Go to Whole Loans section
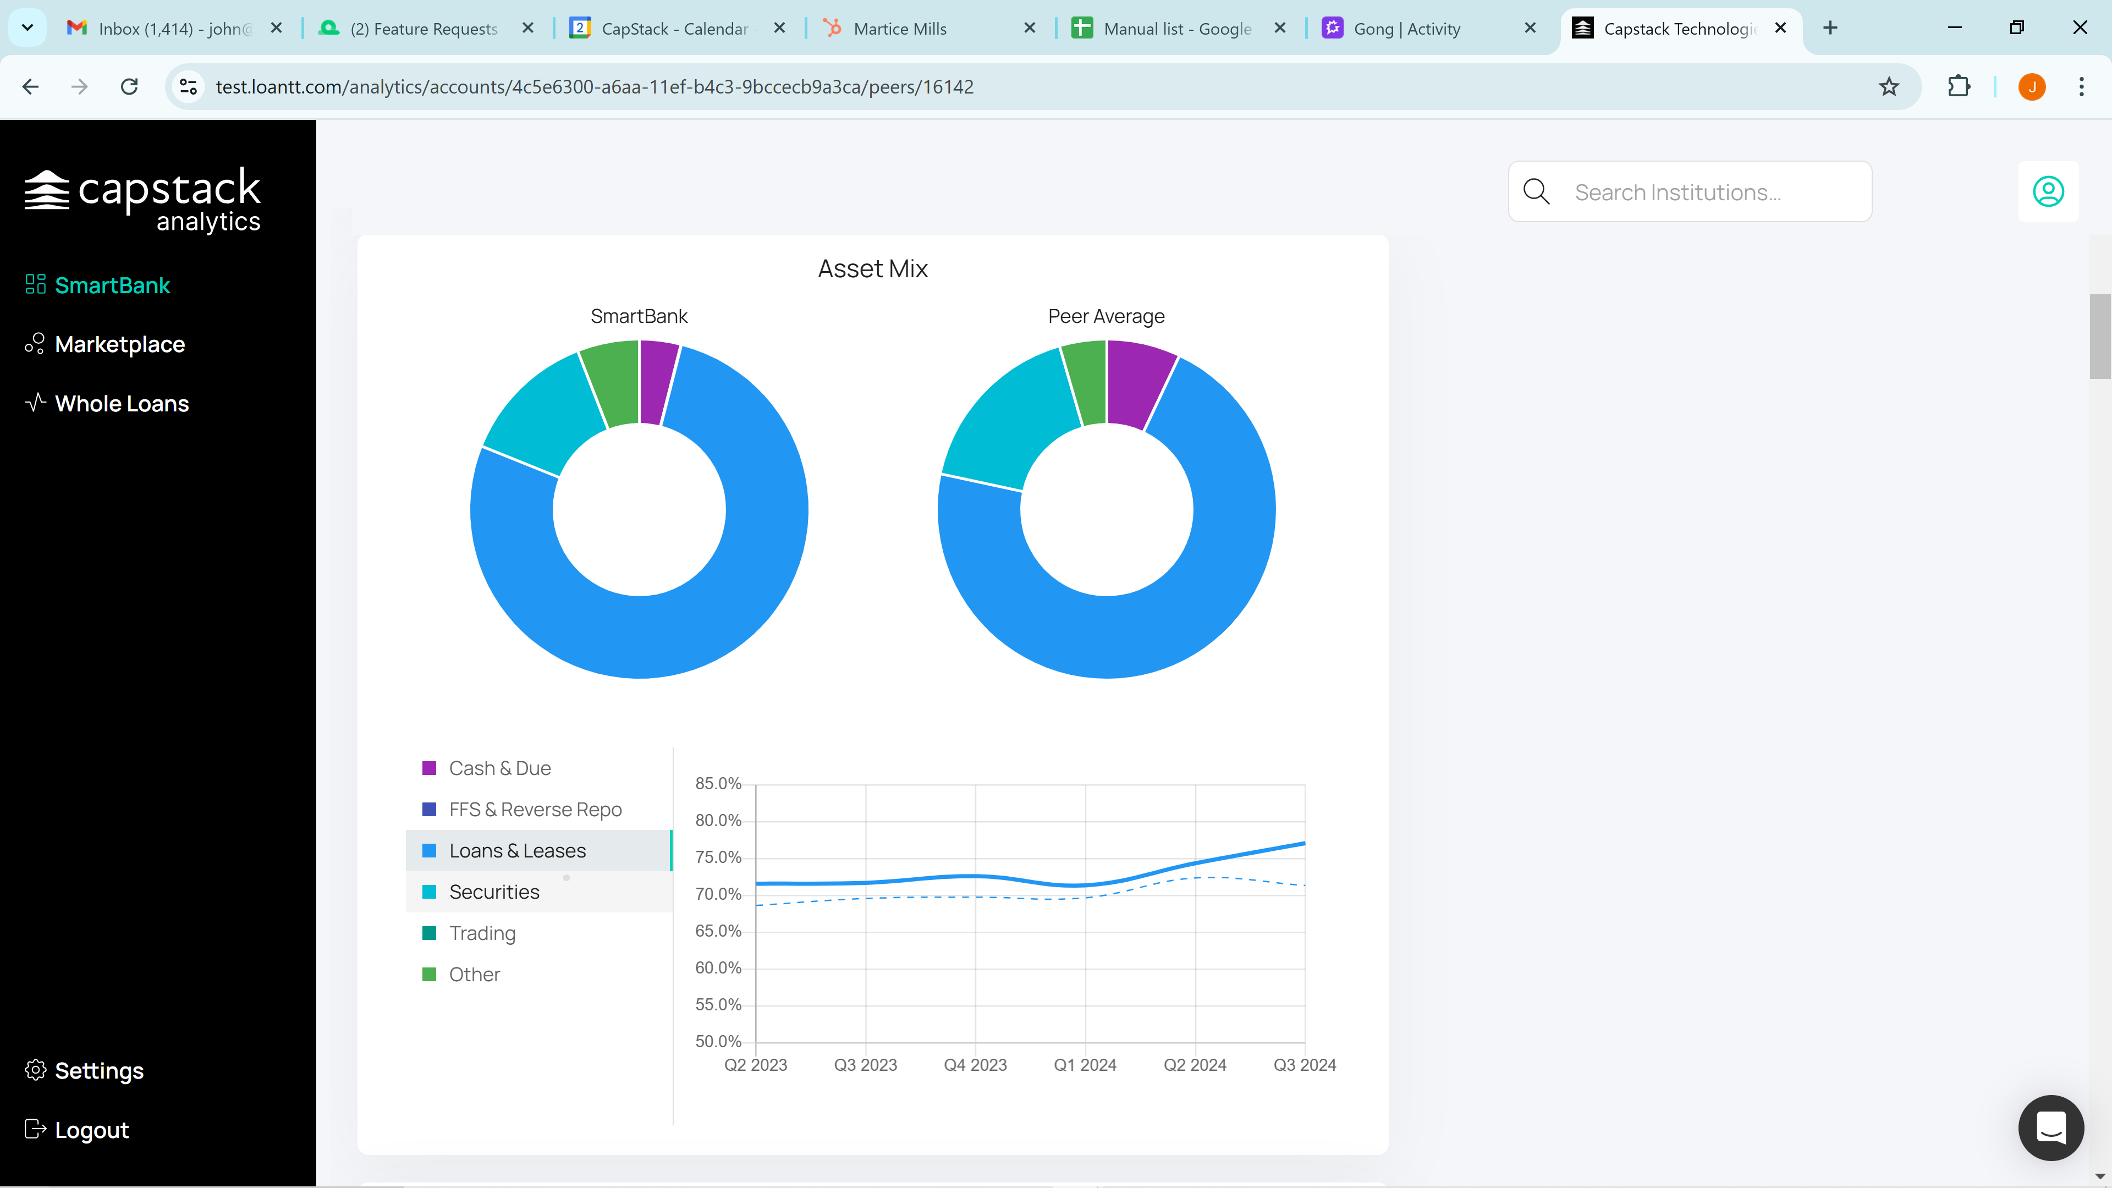This screenshot has width=2112, height=1188. [107, 403]
